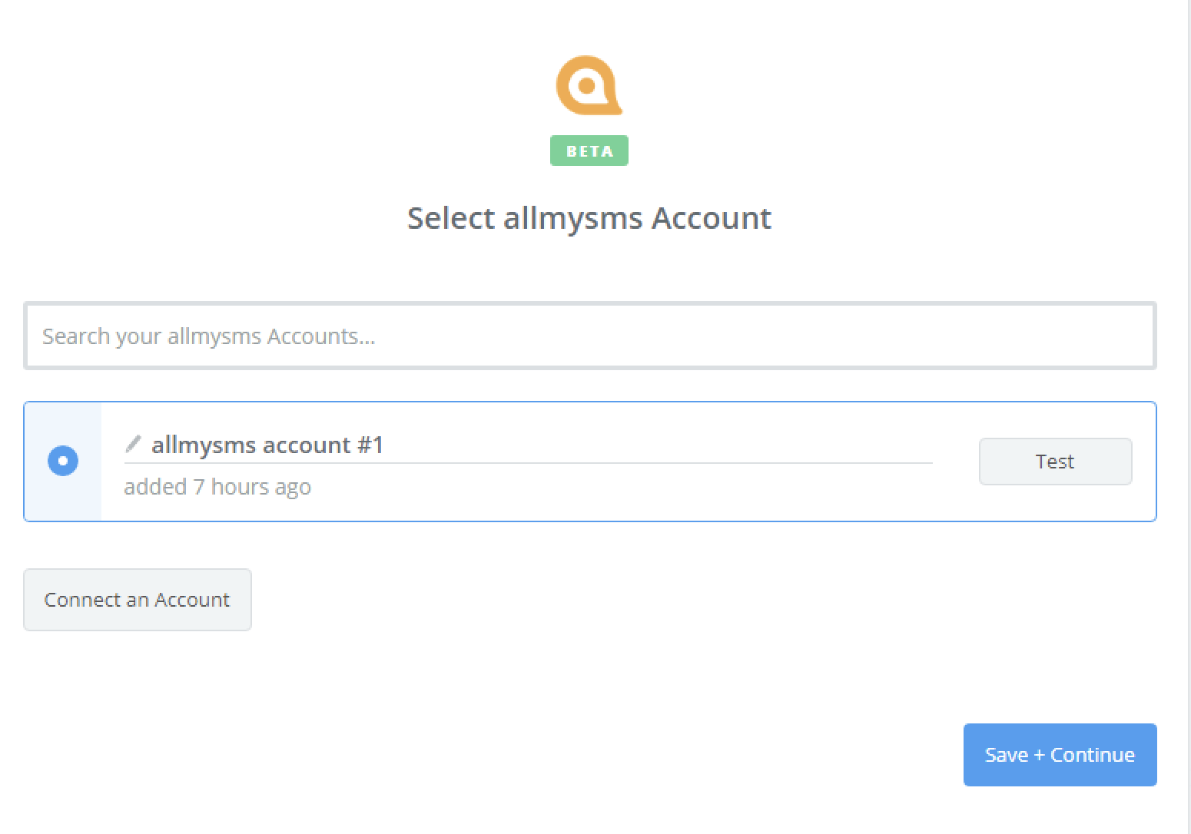Test the allmysms account #1 connection
This screenshot has height=834, width=1191.
tap(1055, 462)
